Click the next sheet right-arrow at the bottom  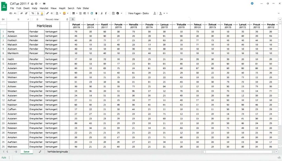pyautogui.click(x=16, y=152)
